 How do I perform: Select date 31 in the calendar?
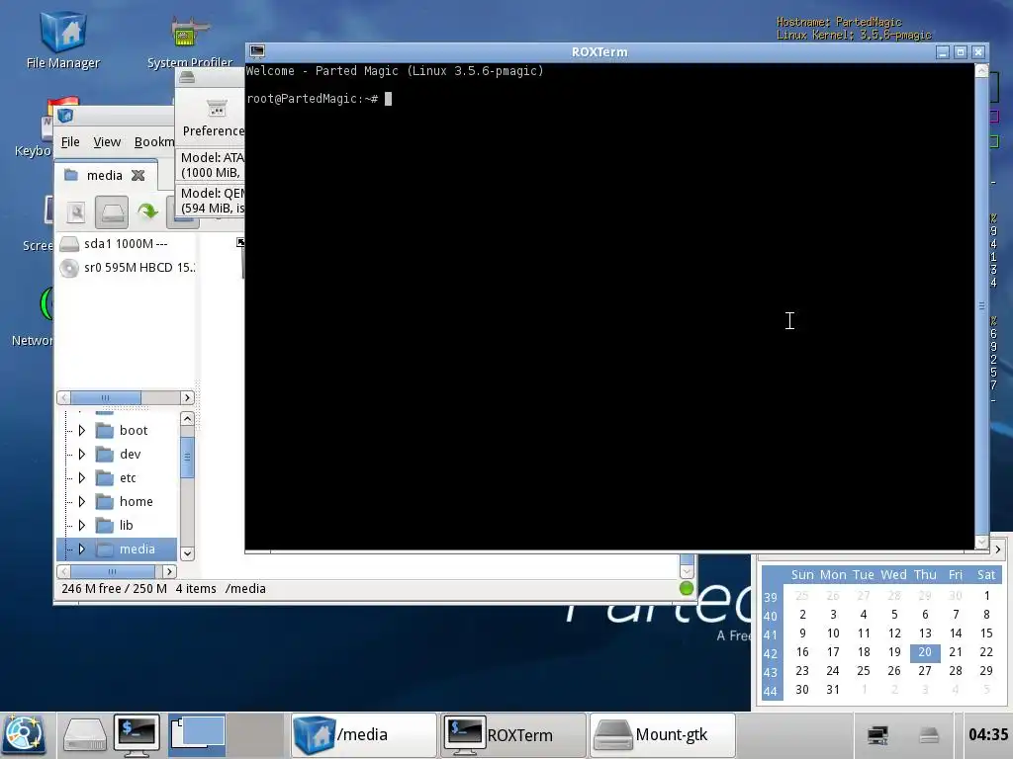point(833,689)
